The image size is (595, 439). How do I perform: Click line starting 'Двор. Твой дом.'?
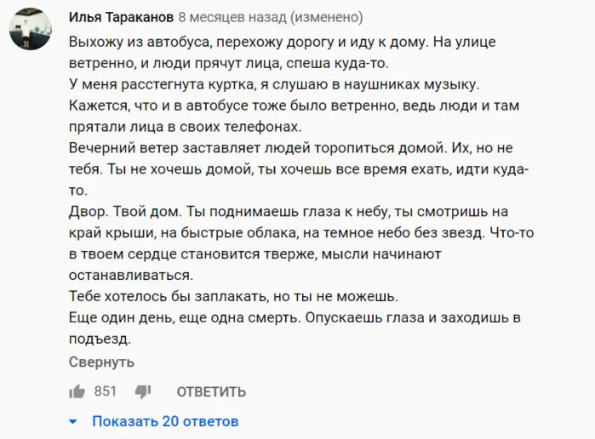[289, 212]
